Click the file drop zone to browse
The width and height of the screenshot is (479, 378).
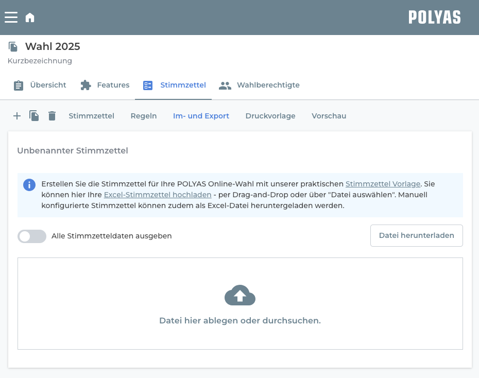240,303
